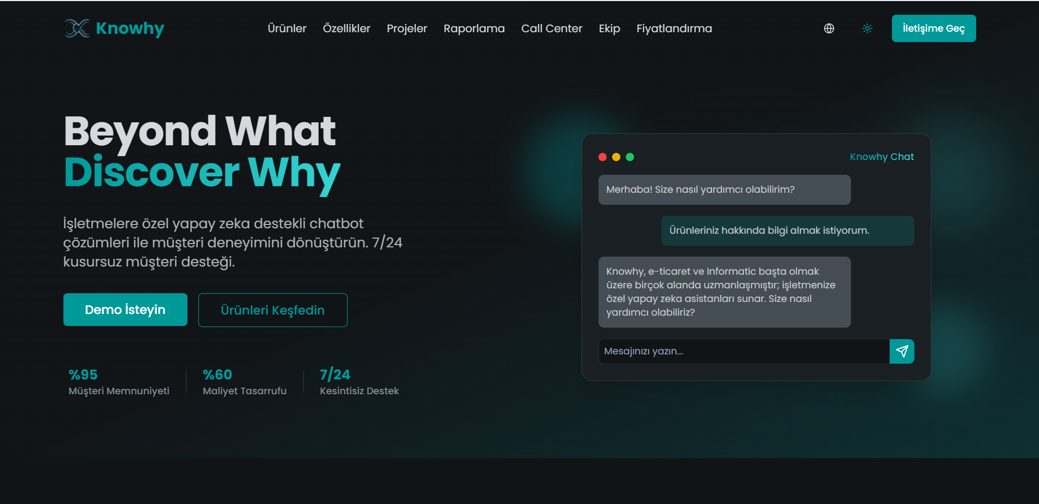The height and width of the screenshot is (504, 1039).
Task: Navigate to Projeler page
Action: coord(407,28)
